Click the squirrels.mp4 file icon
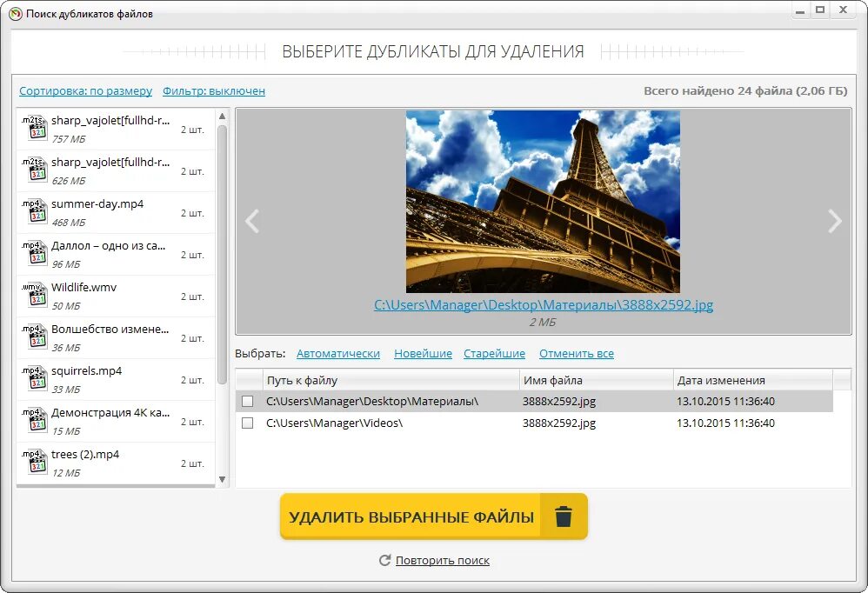The image size is (868, 593). coord(35,379)
